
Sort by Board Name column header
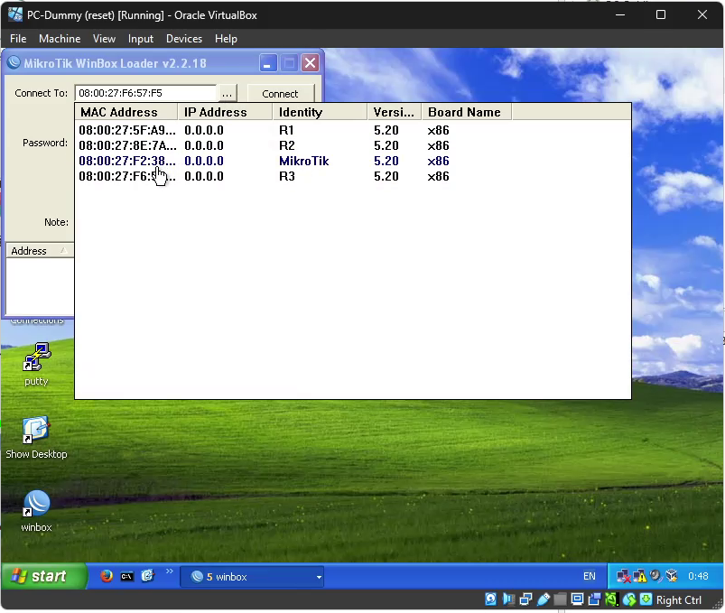[x=467, y=112]
